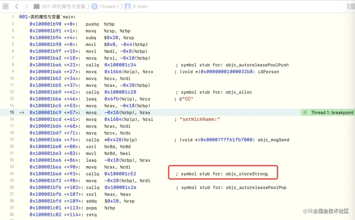The height and width of the screenshot is (220, 355).
Task: Click the movl %r8d, %esi instruction
Action: pos(108,153)
